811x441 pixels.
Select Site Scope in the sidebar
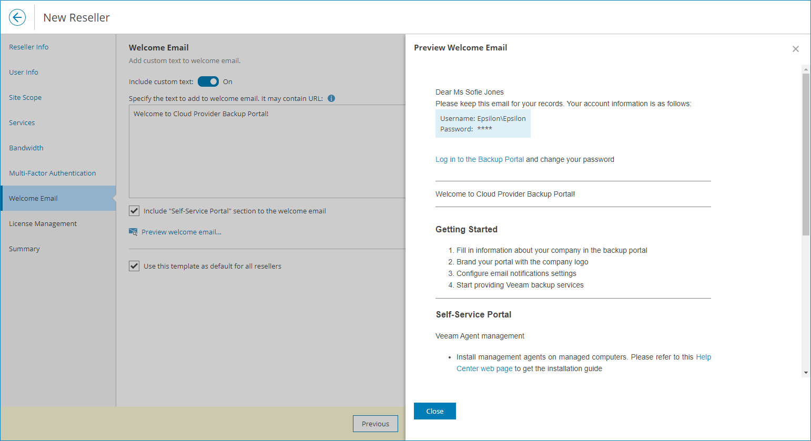point(25,97)
